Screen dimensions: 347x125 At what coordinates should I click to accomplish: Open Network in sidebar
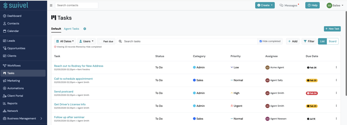[23, 111]
